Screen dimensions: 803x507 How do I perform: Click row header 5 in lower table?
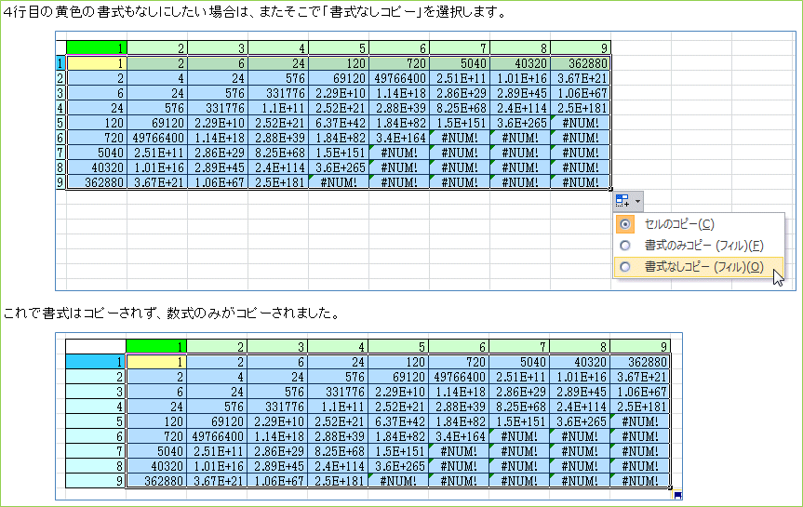(x=95, y=421)
